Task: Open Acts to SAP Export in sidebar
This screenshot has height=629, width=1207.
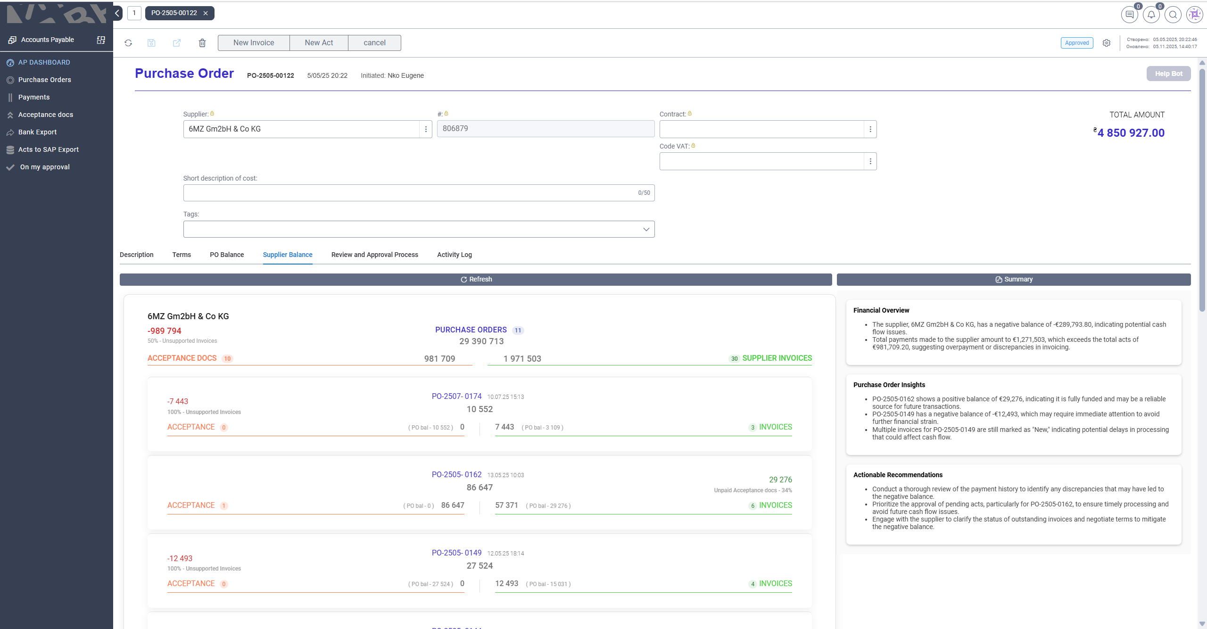Action: pos(48,149)
